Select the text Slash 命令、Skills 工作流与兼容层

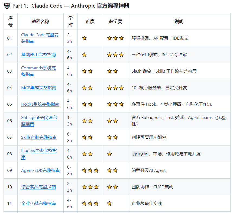click(164, 71)
